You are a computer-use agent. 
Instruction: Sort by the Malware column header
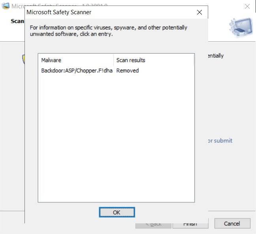click(x=76, y=60)
